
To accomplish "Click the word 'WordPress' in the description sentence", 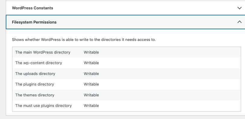I will 51,39.
